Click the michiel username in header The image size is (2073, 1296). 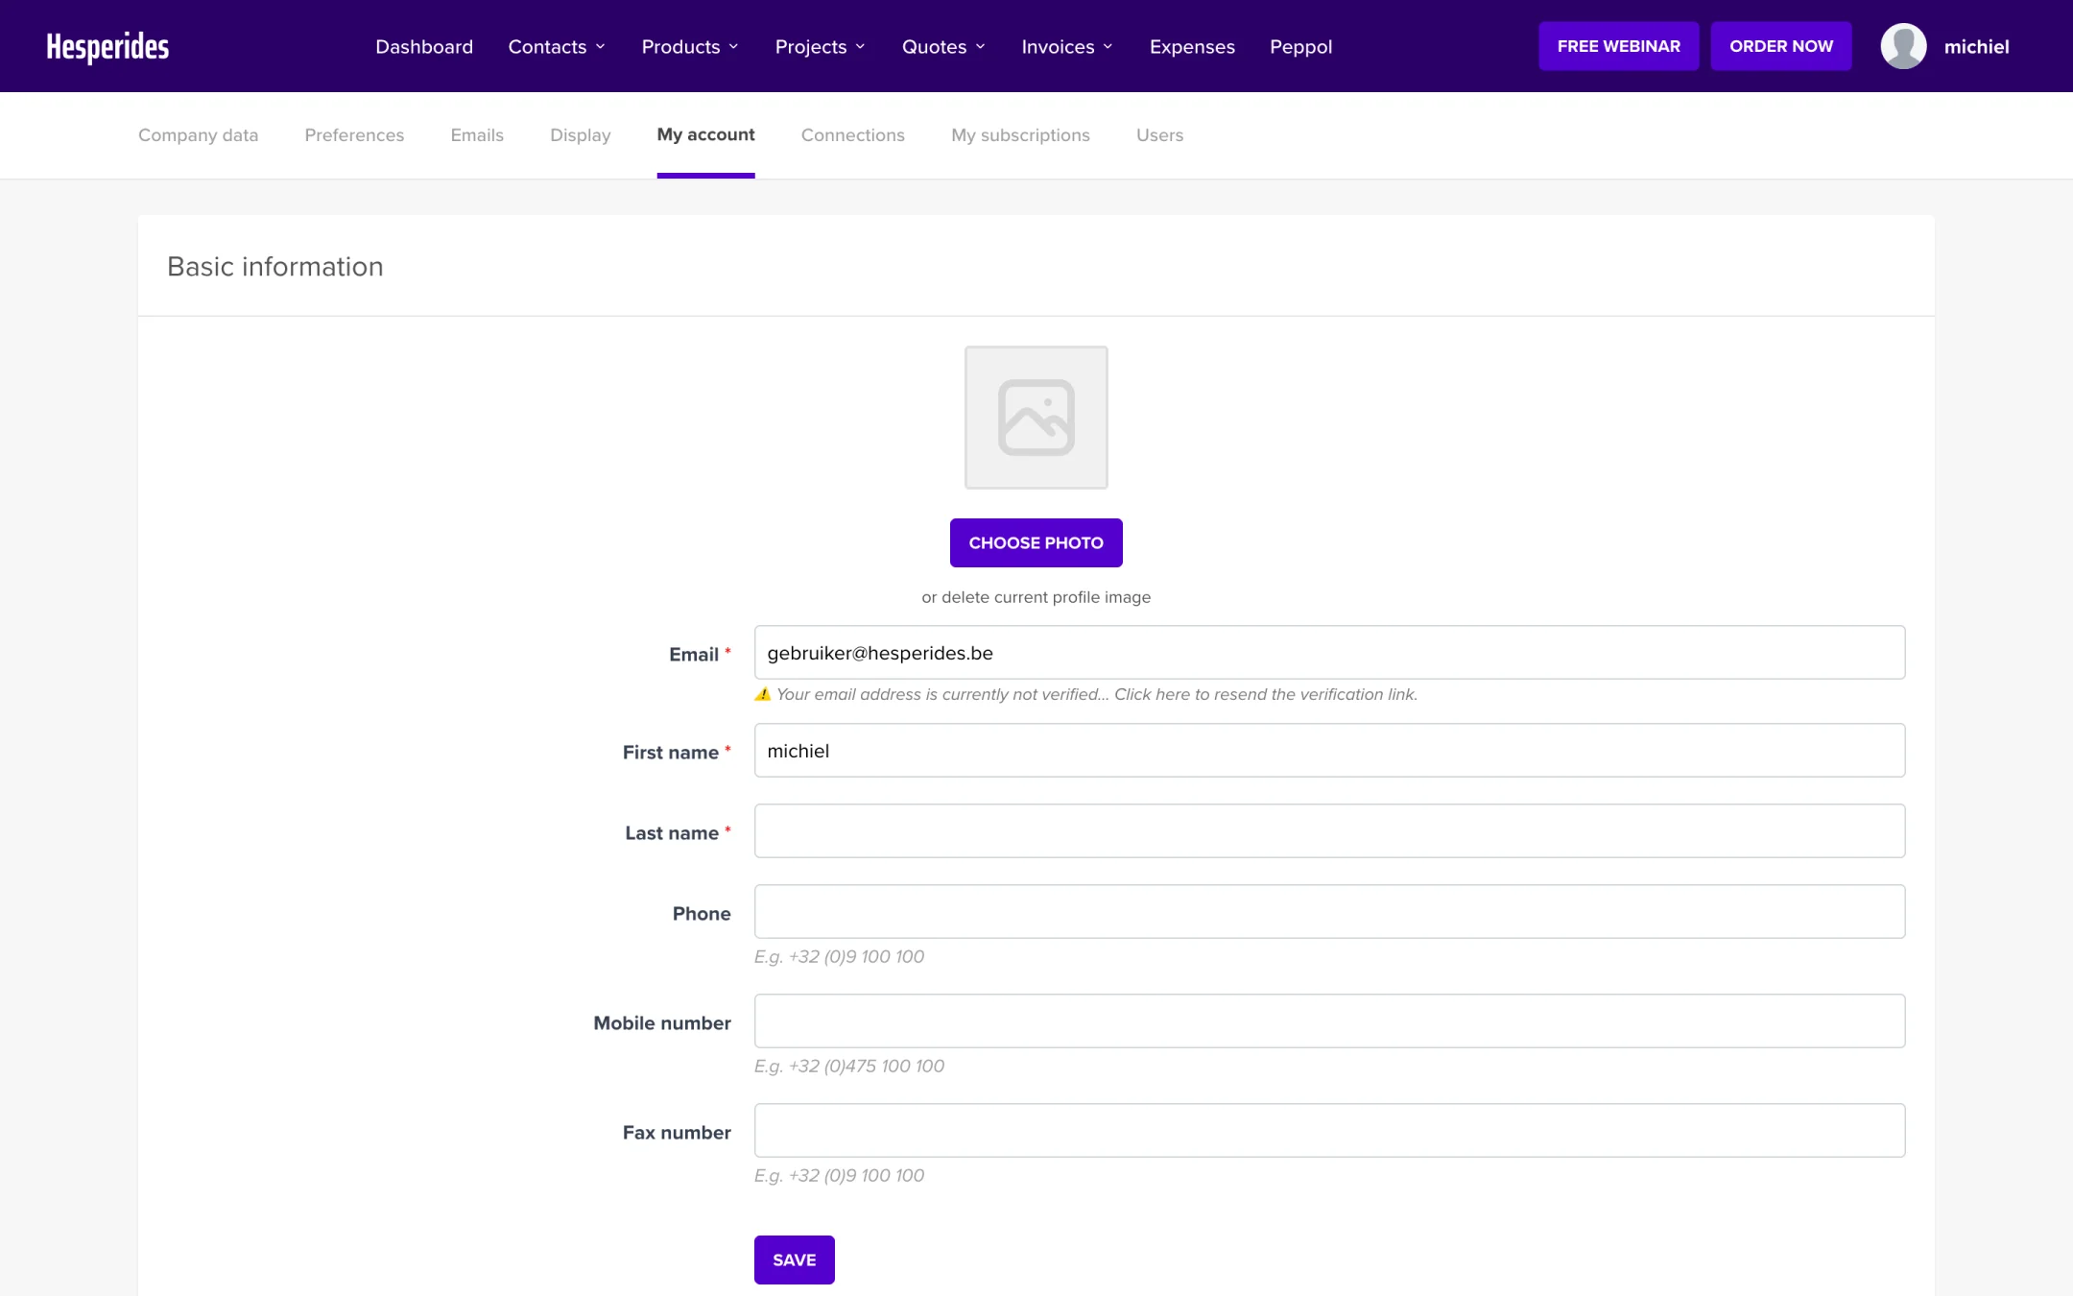click(1976, 46)
